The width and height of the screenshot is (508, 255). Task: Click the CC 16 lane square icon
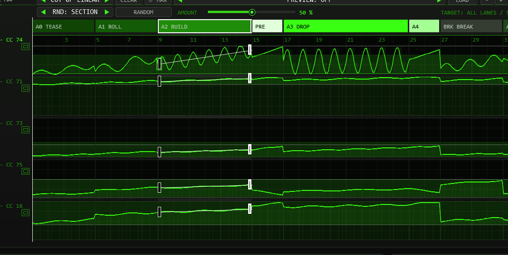(x=26, y=212)
